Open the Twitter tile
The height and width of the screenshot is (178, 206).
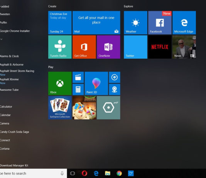[135, 47]
